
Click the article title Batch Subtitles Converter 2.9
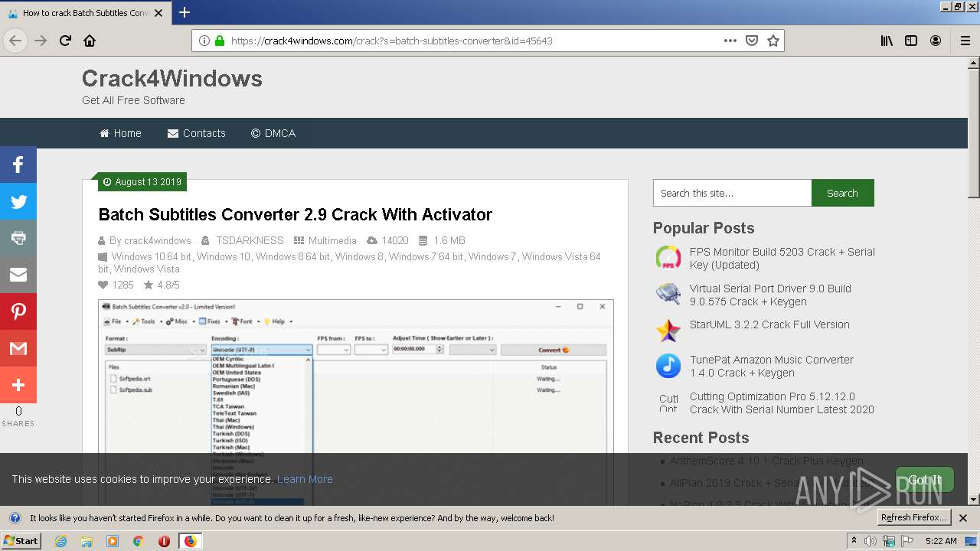coord(295,214)
